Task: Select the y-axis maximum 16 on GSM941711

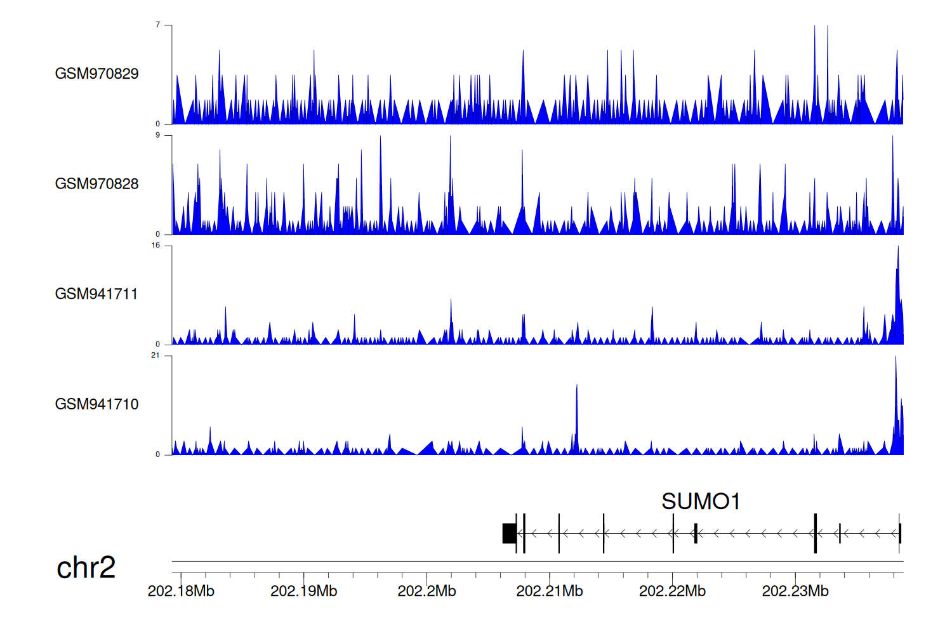Action: coord(155,246)
